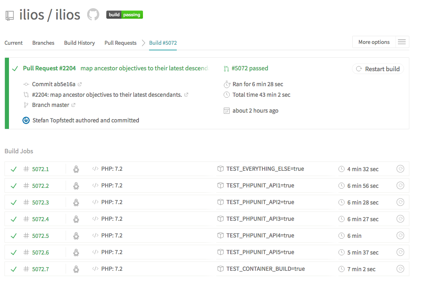Image resolution: width=424 pixels, height=283 pixels.
Task: Restart job 5072.7 using its restart icon
Action: point(400,269)
